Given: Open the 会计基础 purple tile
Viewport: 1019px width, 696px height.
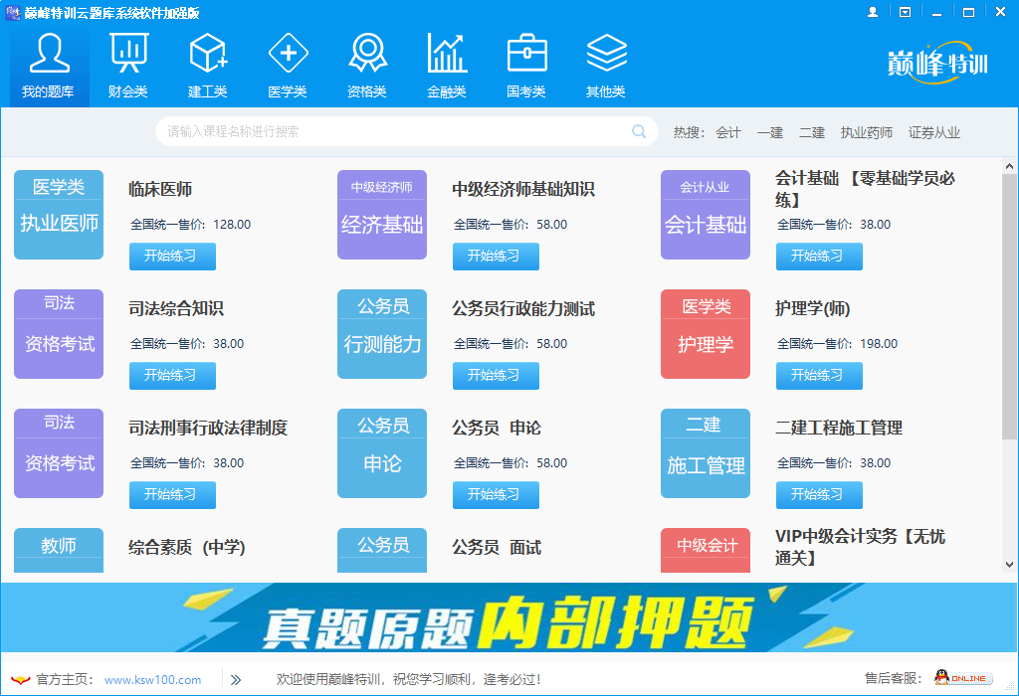Looking at the screenshot, I should (706, 215).
